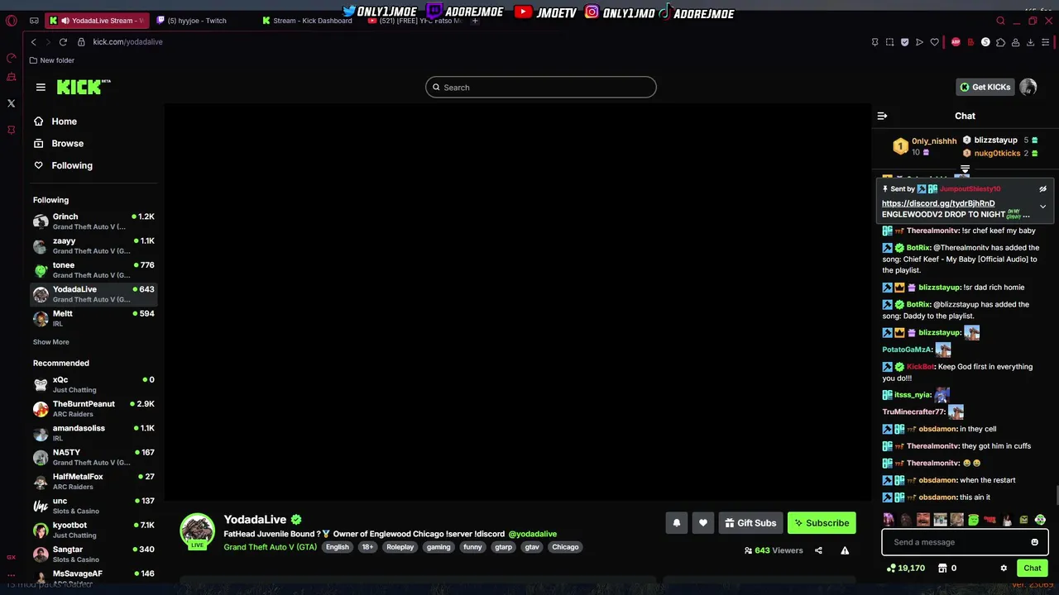Click the address bar URL kick.com/yodadalive

(127, 42)
